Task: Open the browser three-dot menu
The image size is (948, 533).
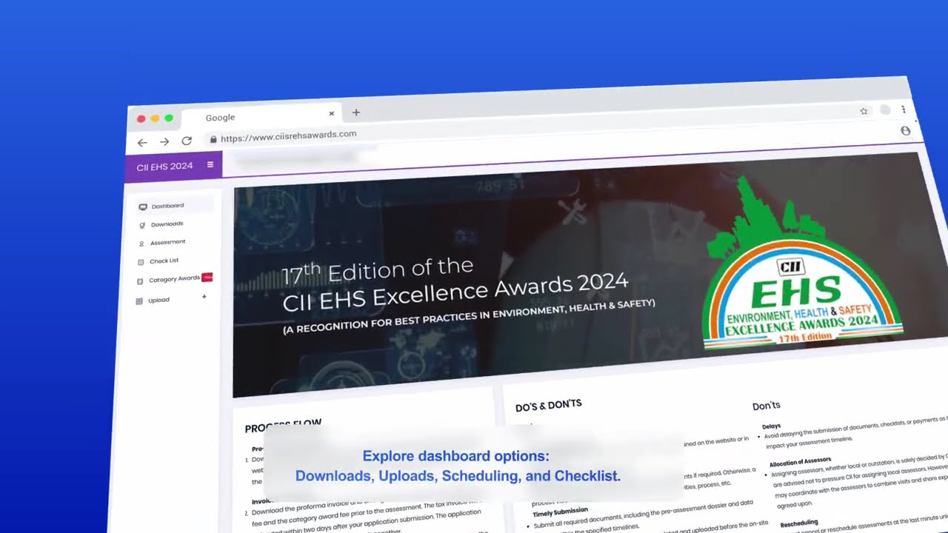Action: (904, 110)
